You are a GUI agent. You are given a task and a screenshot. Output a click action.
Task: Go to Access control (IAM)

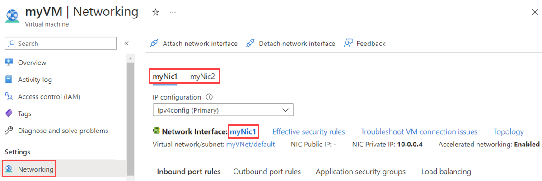[49, 96]
